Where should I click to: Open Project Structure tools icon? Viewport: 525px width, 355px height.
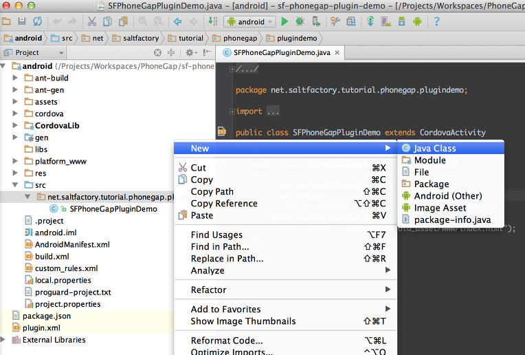tap(335, 22)
